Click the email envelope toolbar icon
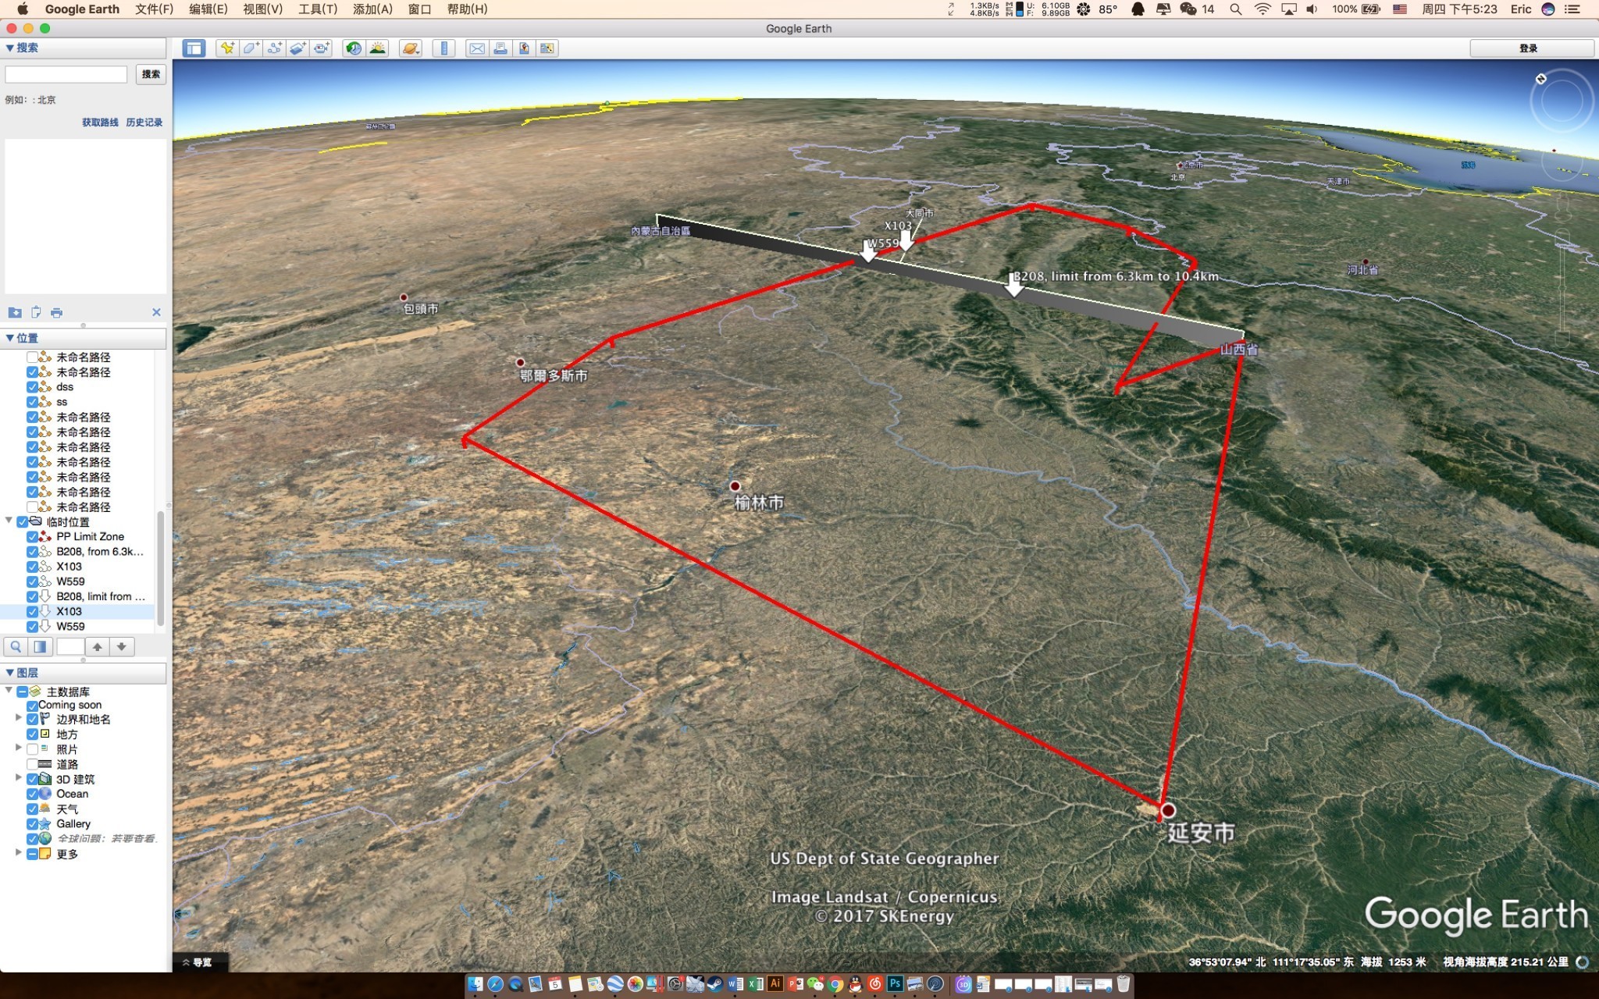Image resolution: width=1599 pixels, height=999 pixels. (x=477, y=48)
